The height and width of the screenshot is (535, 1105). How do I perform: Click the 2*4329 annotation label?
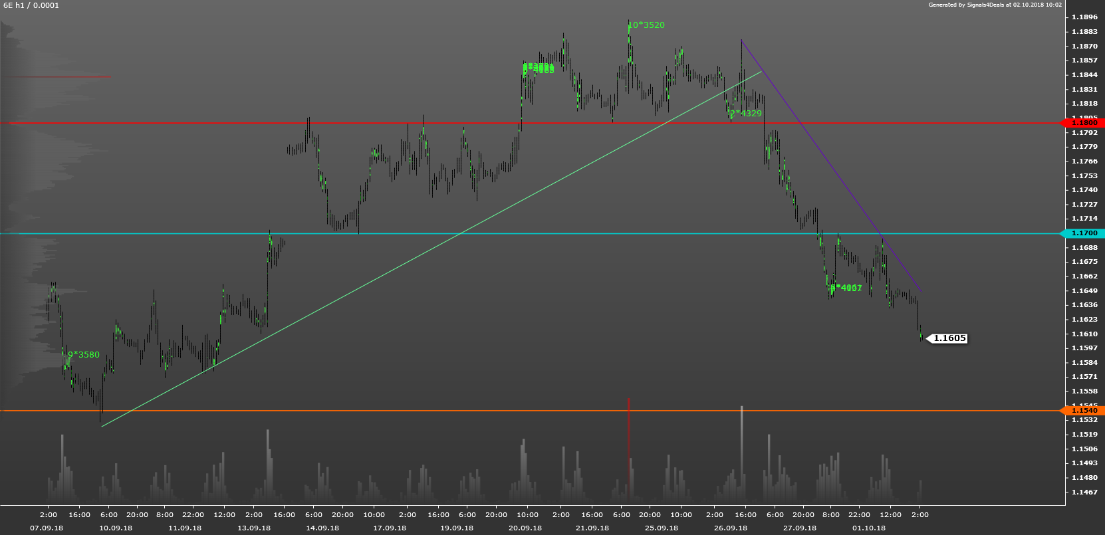tap(746, 114)
